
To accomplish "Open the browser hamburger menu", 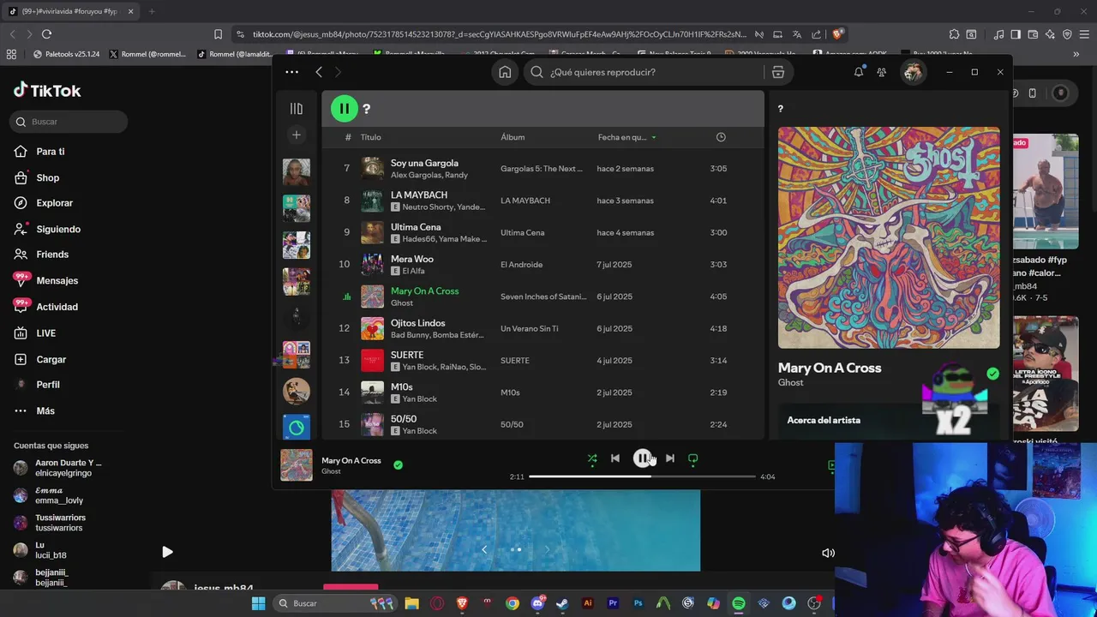I will 1084,34.
